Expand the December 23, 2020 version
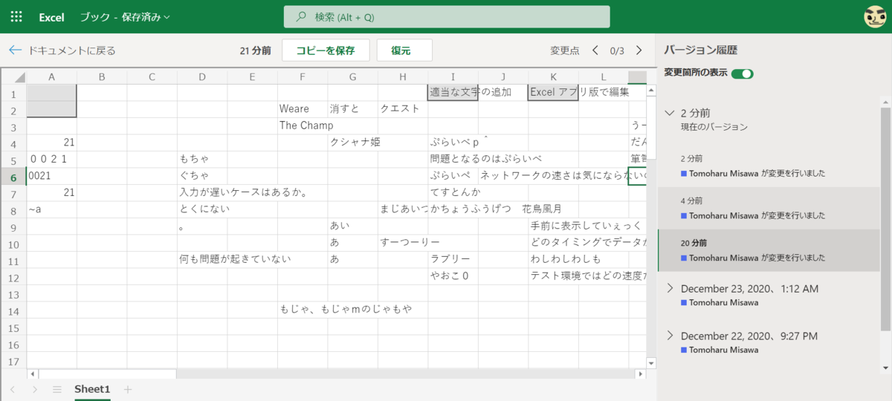 click(x=669, y=288)
